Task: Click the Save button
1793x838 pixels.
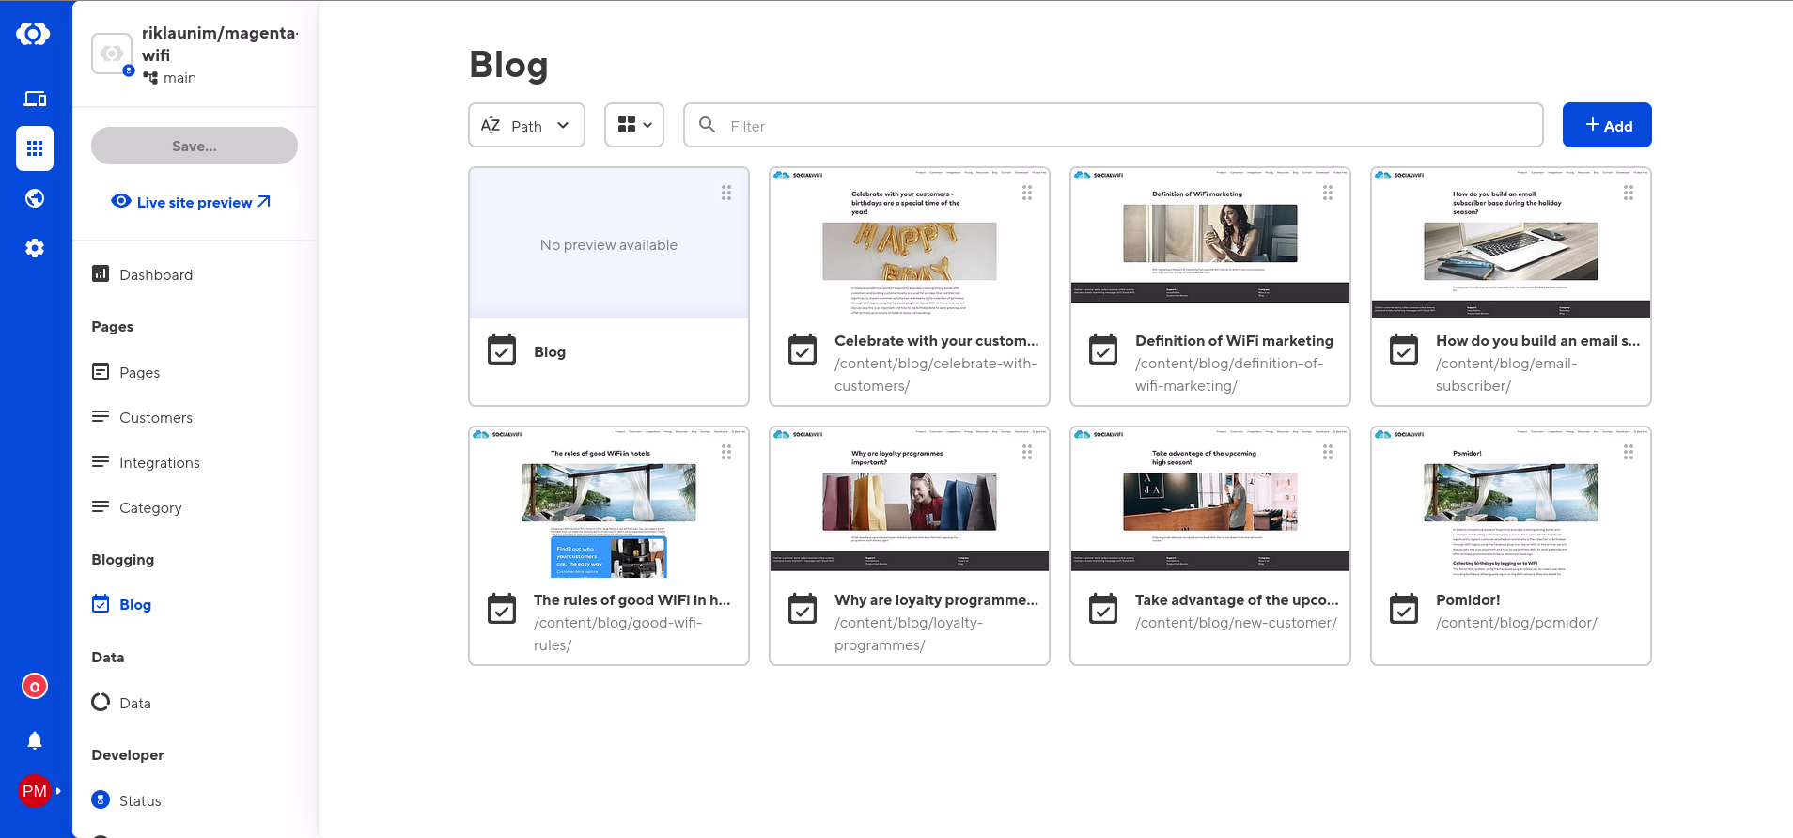Action: point(195,146)
